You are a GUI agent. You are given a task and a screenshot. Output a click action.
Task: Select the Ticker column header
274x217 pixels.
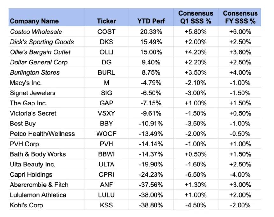pos(106,17)
